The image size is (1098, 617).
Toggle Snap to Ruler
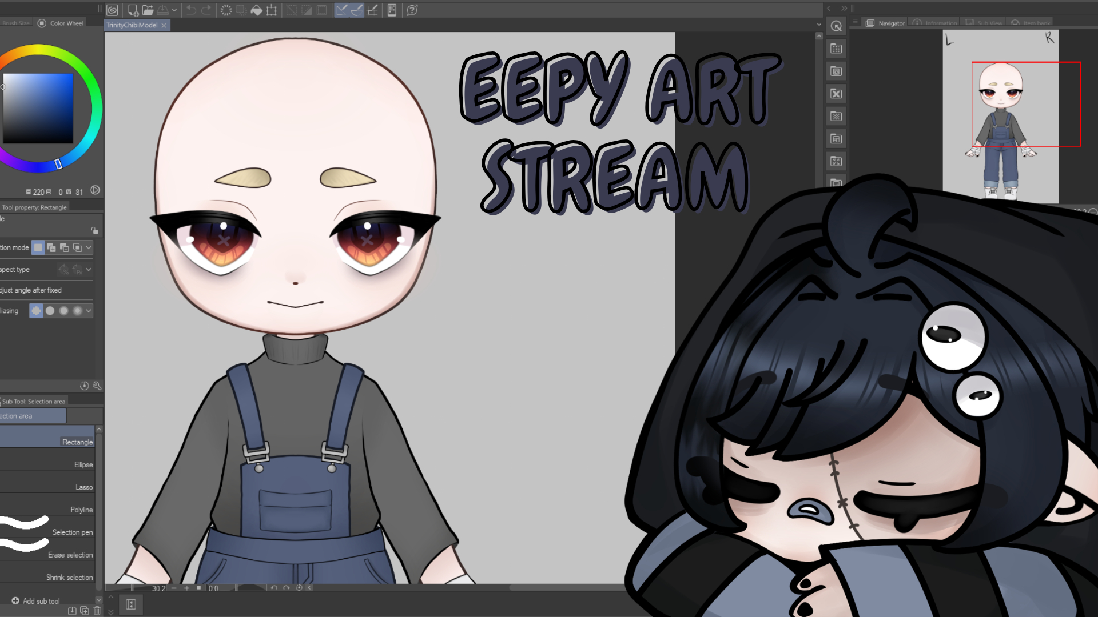[342, 10]
